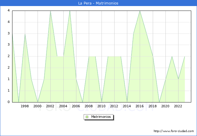197x136 pixels.
Task: Click the 2010 x-axis label
Action: point(102,106)
